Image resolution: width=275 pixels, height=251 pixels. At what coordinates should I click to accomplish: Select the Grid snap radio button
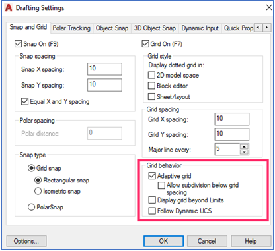(x=31, y=168)
